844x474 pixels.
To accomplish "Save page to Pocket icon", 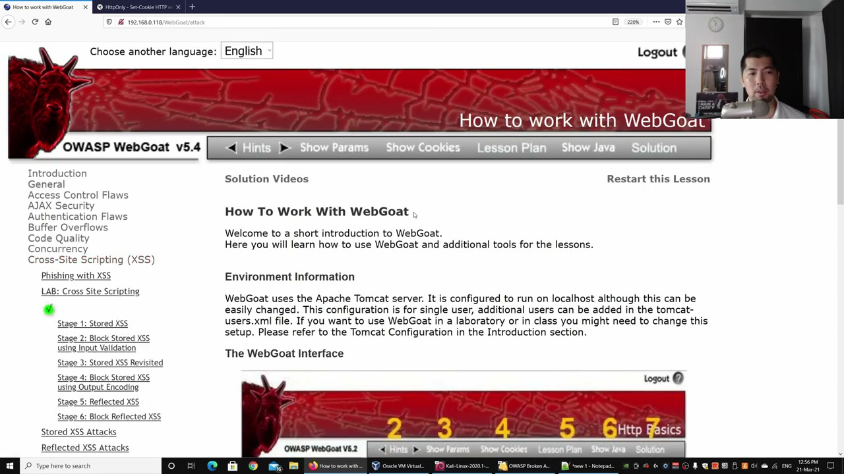I will (x=668, y=22).
